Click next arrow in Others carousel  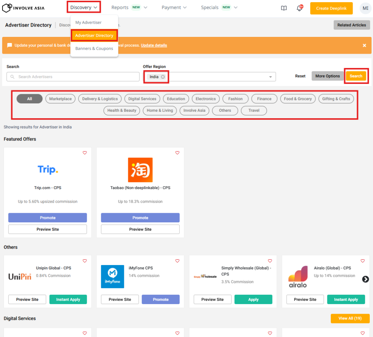pyautogui.click(x=365, y=279)
